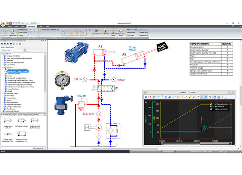The height and width of the screenshot is (175, 242).
Task: Open the Multimeter tool
Action: 106,32
